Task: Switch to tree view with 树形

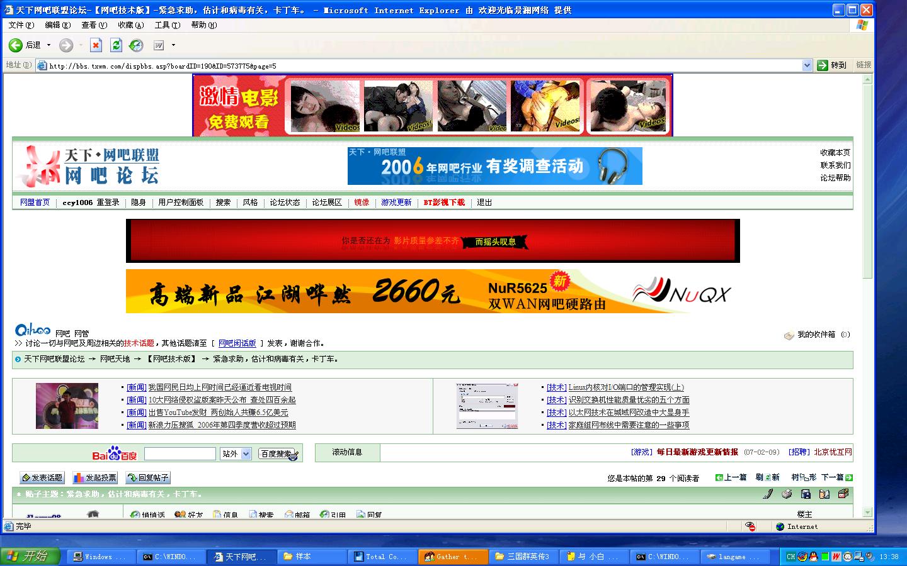Action: (x=804, y=478)
